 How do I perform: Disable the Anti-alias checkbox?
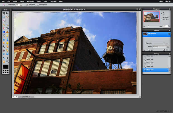[27, 5]
